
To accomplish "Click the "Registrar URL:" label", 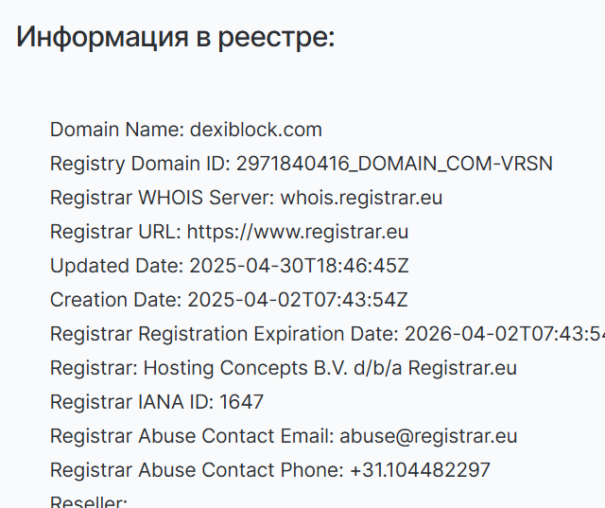I will coord(115,232).
